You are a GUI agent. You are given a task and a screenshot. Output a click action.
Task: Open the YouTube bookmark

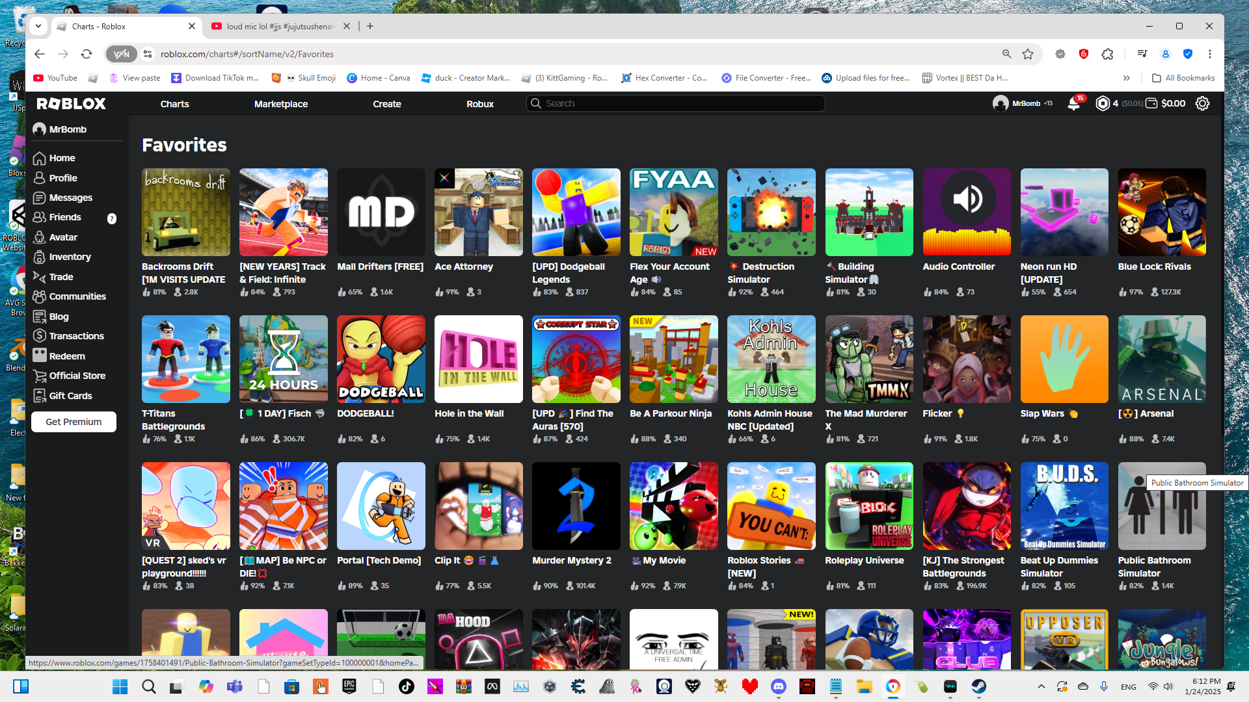55,78
